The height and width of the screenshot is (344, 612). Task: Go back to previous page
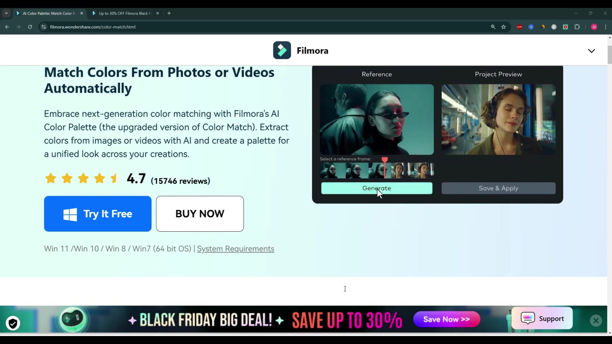(7, 27)
